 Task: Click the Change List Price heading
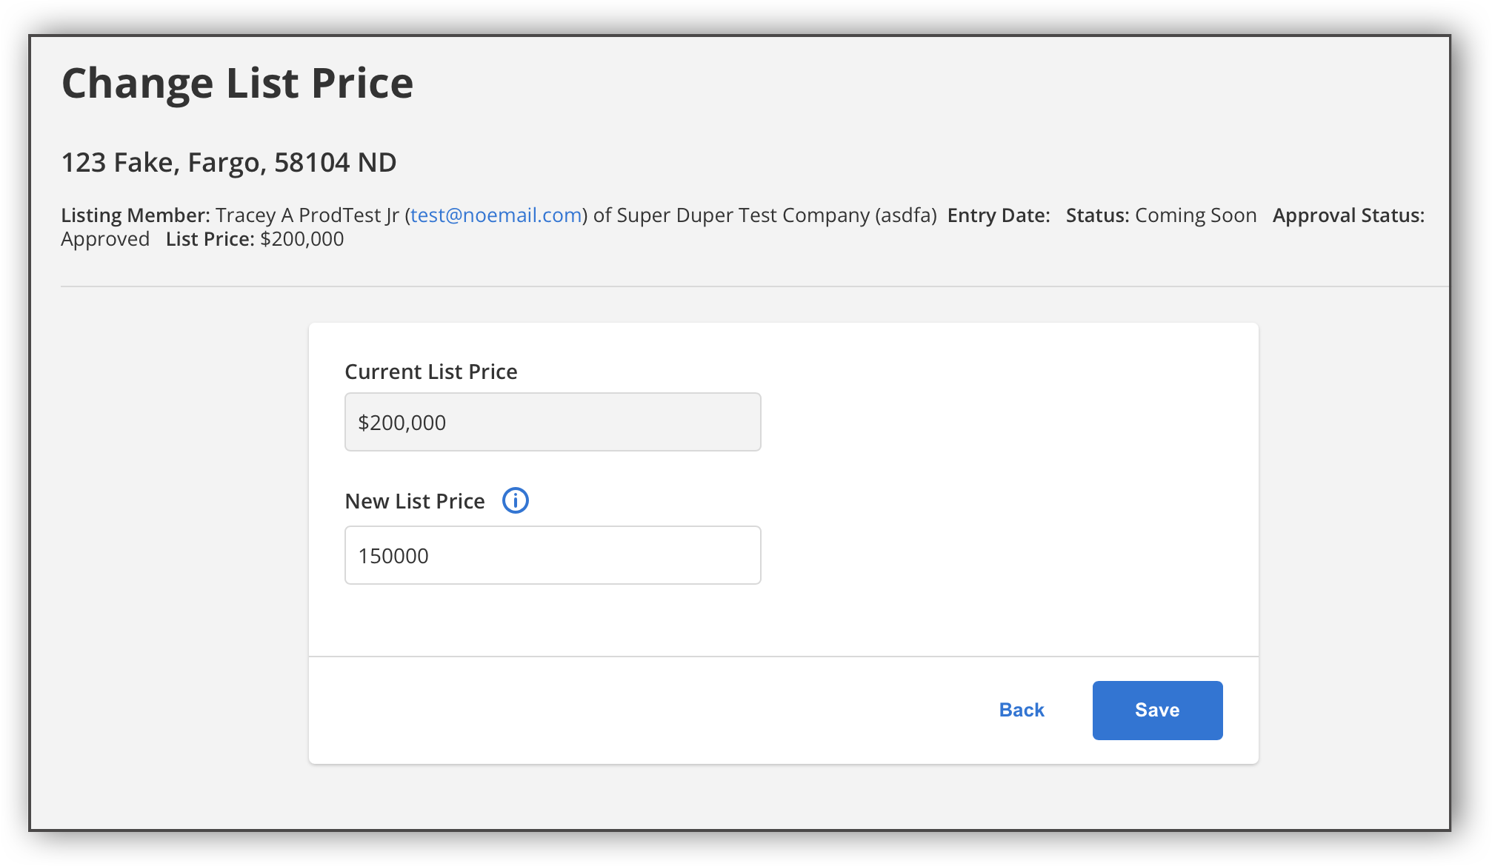[237, 83]
